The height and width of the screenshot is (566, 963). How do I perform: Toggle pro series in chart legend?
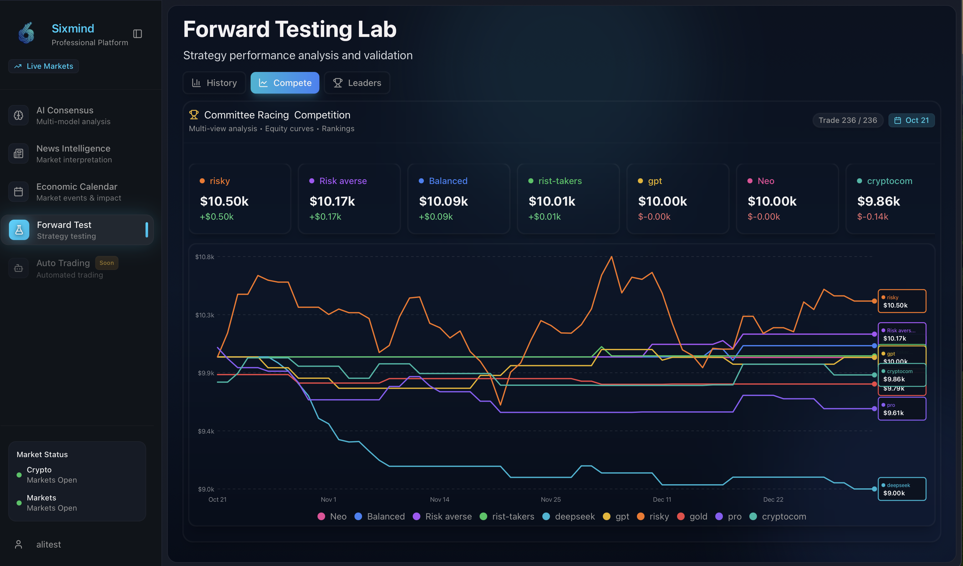[x=728, y=516]
